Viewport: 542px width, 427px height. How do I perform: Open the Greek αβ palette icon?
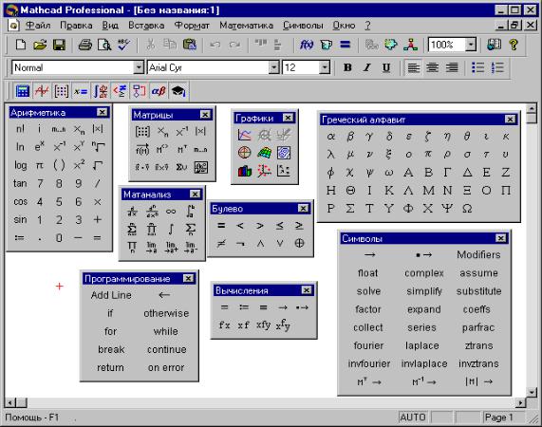click(159, 91)
